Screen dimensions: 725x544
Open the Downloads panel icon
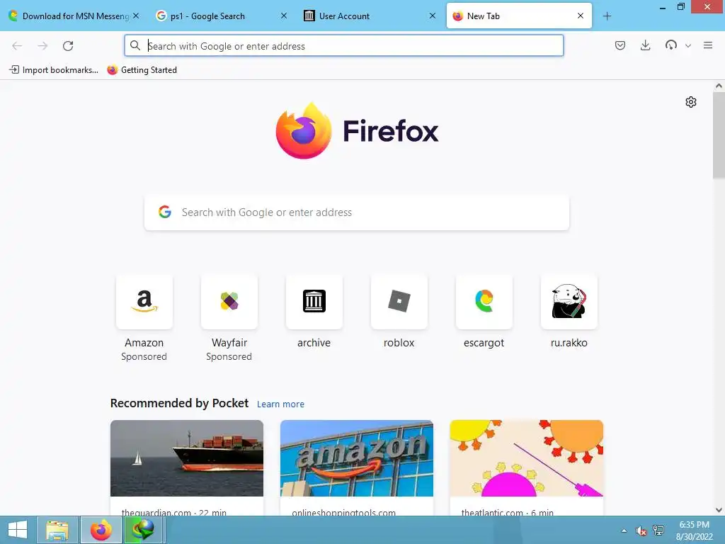point(646,45)
